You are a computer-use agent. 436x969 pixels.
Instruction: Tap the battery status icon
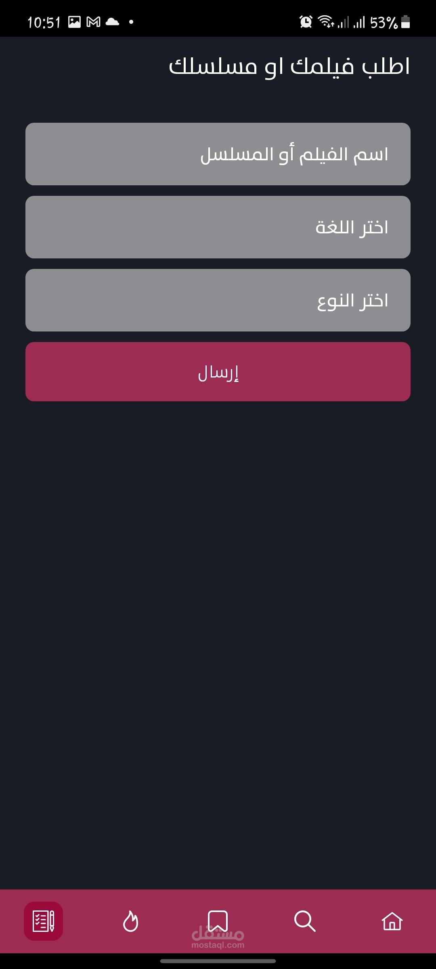point(406,22)
